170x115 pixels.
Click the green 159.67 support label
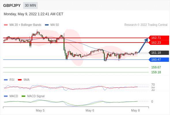(x=156, y=67)
